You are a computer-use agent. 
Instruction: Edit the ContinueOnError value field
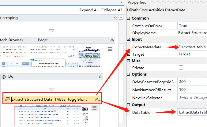click(x=192, y=26)
